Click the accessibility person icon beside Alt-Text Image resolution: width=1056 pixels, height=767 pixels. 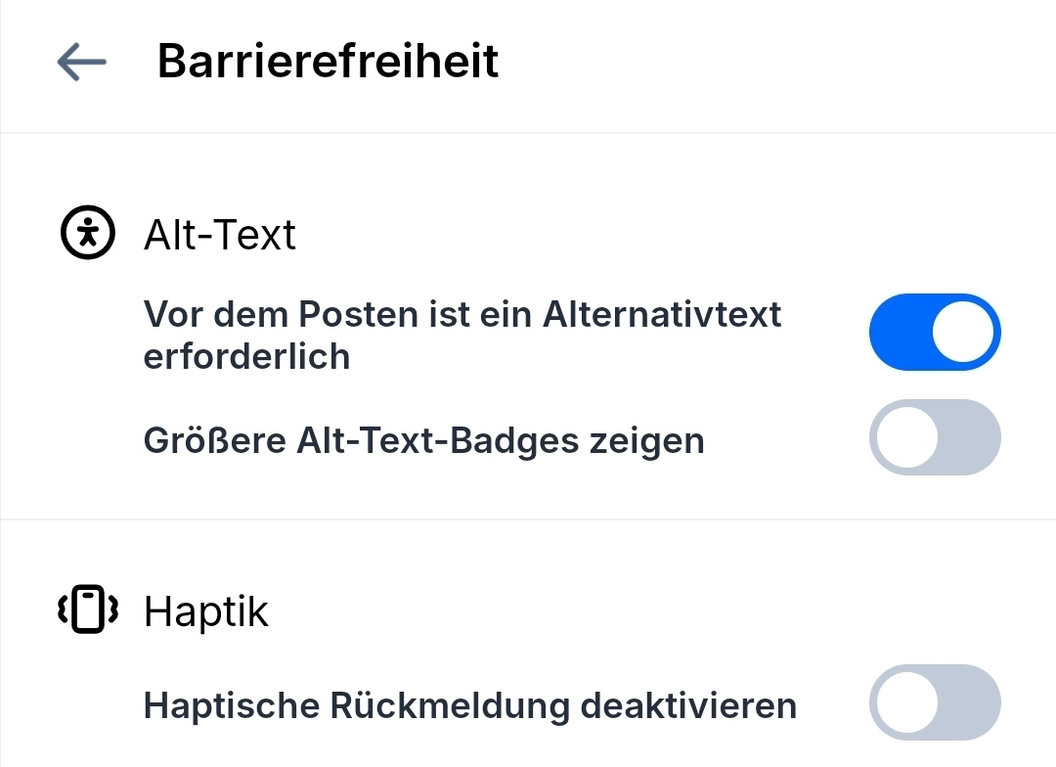click(x=88, y=234)
